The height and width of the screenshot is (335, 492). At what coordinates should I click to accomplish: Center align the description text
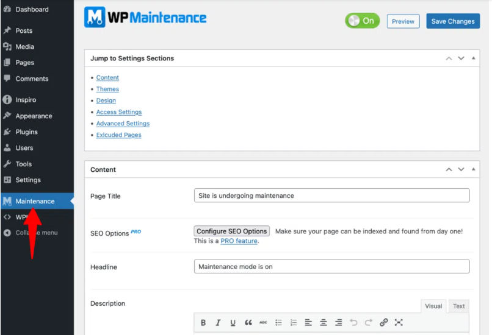323,323
